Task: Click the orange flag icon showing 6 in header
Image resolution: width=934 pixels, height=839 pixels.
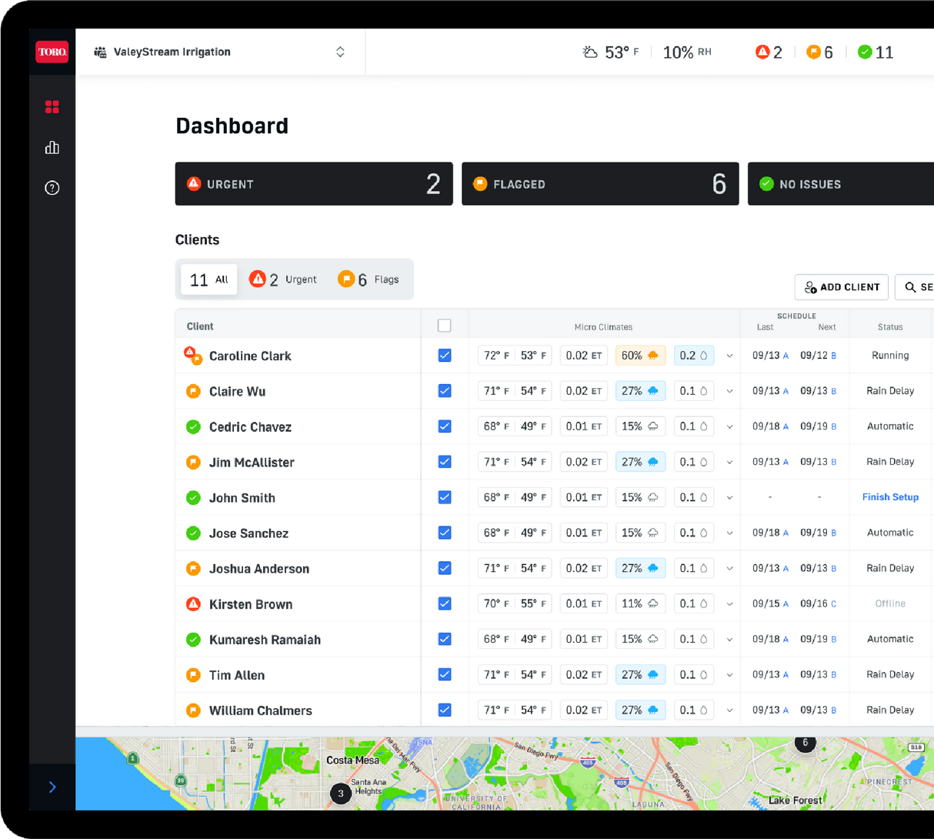Action: pyautogui.click(x=813, y=52)
